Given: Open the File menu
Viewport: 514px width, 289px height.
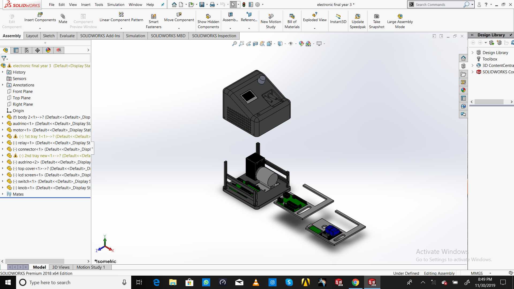Looking at the screenshot, I should point(52,5).
